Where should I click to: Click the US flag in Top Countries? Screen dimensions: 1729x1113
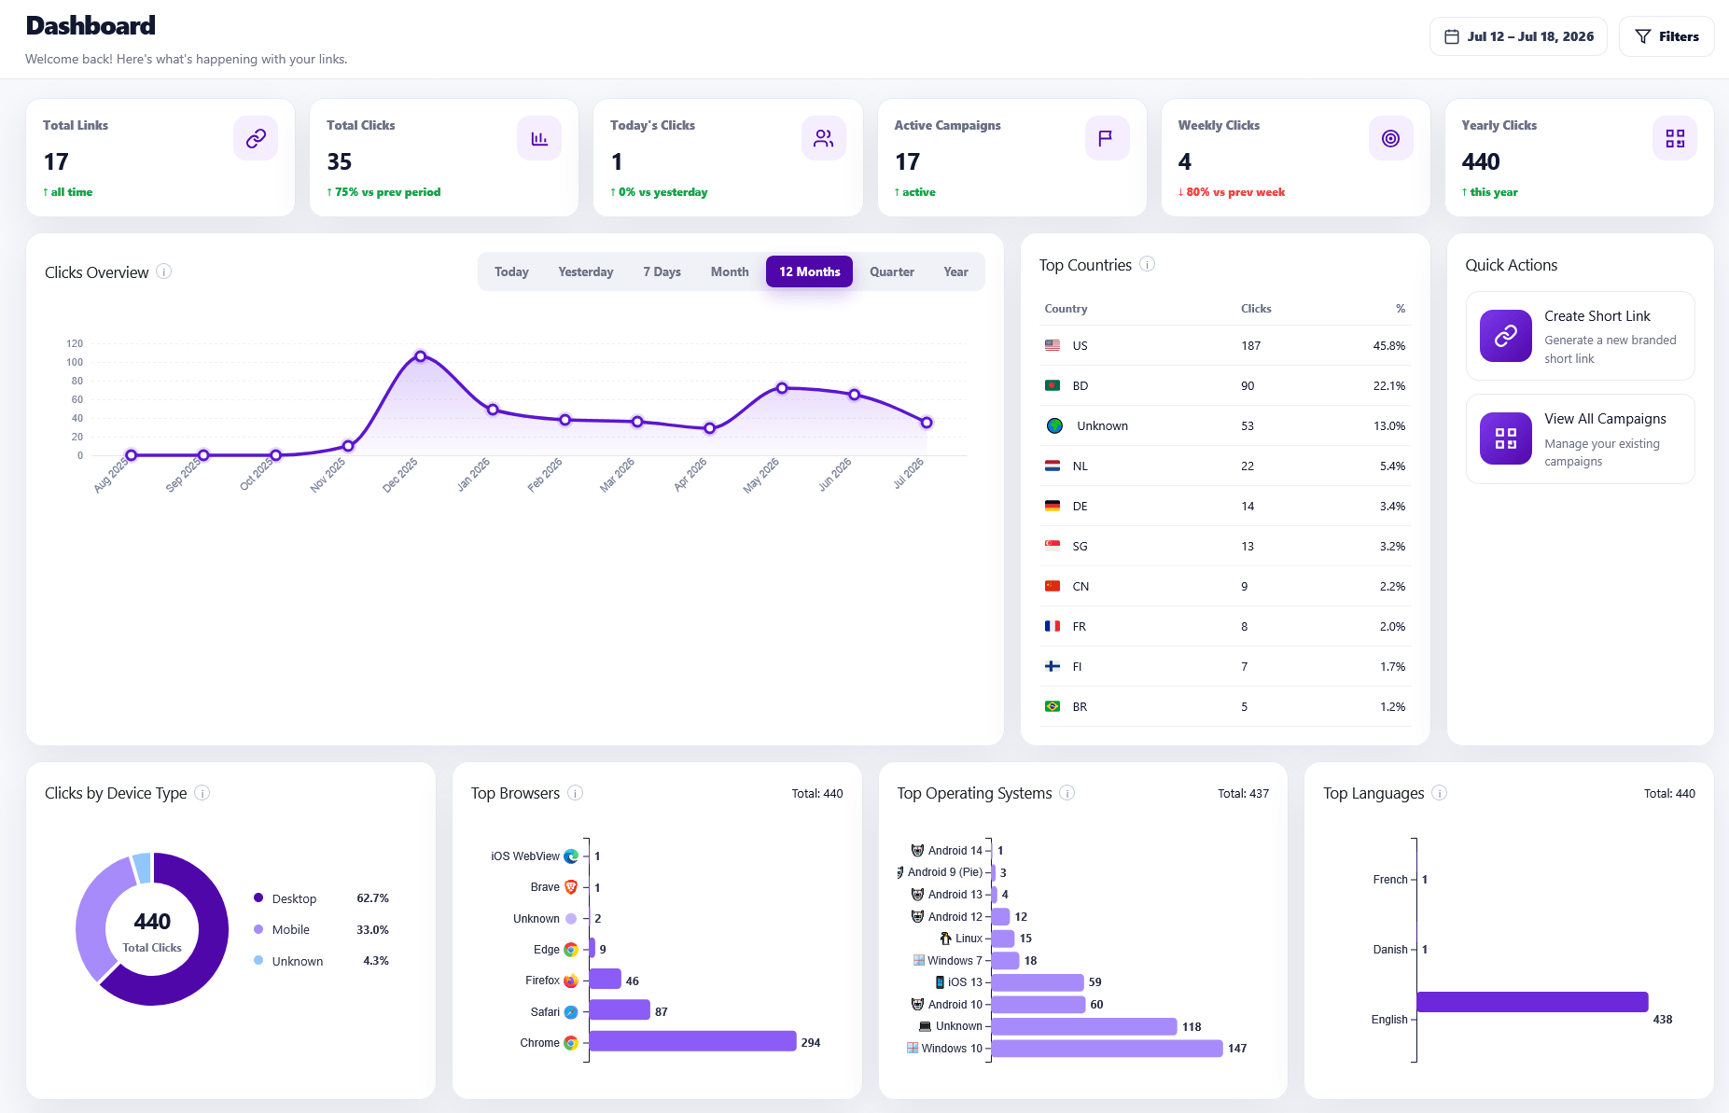click(x=1053, y=345)
